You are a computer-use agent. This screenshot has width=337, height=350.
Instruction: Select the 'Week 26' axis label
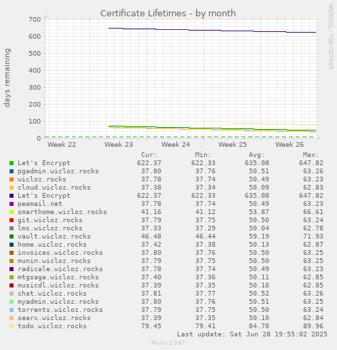click(x=290, y=145)
